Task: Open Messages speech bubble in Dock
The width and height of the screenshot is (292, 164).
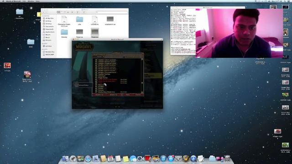Action: (133, 159)
